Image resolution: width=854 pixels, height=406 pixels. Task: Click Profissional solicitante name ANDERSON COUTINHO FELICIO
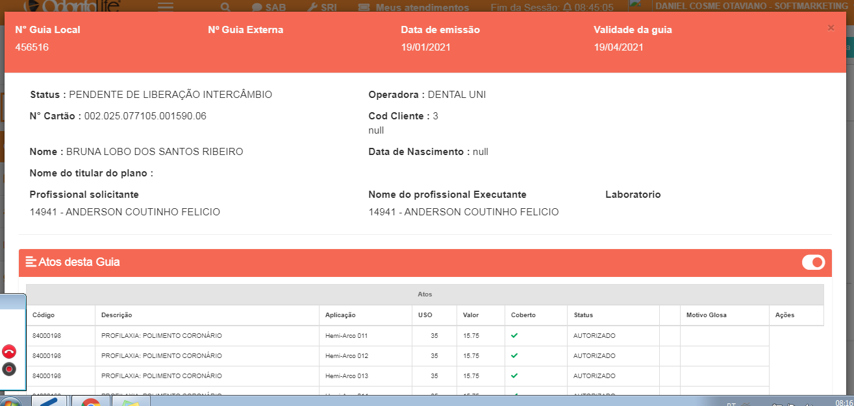coord(125,212)
